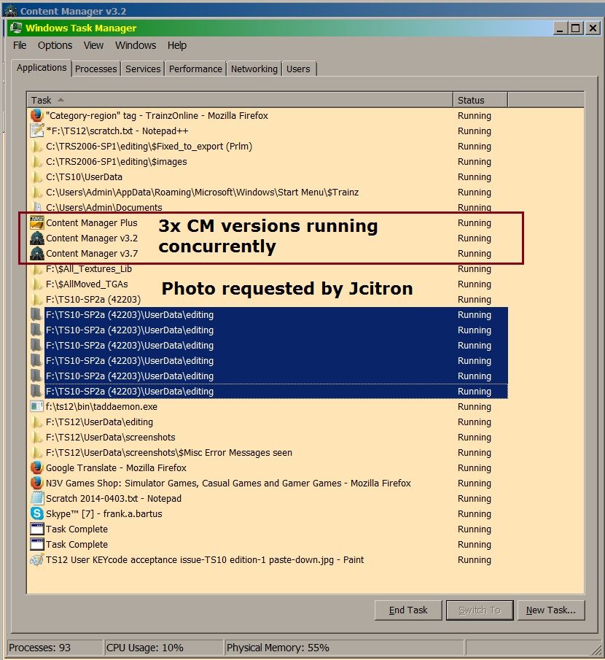Select "Content Manager v3.7" task row

269,253
